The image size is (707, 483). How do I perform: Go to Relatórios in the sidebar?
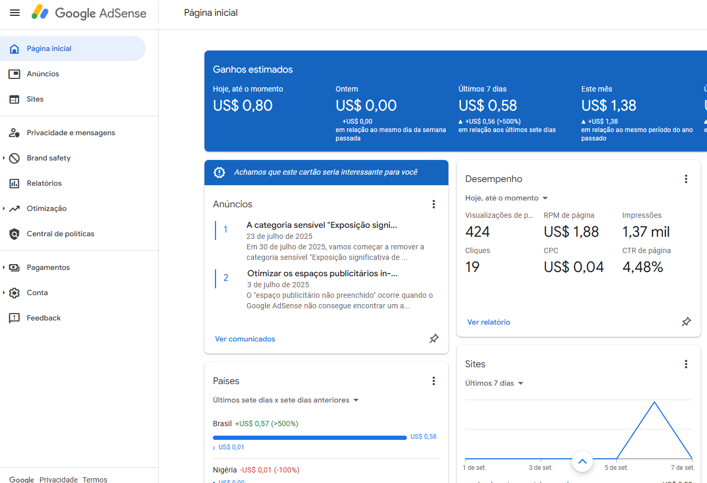tap(44, 183)
